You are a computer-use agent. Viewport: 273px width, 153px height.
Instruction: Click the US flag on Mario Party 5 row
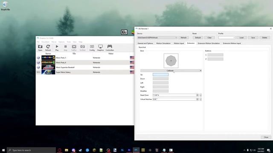pyautogui.click(x=132, y=58)
